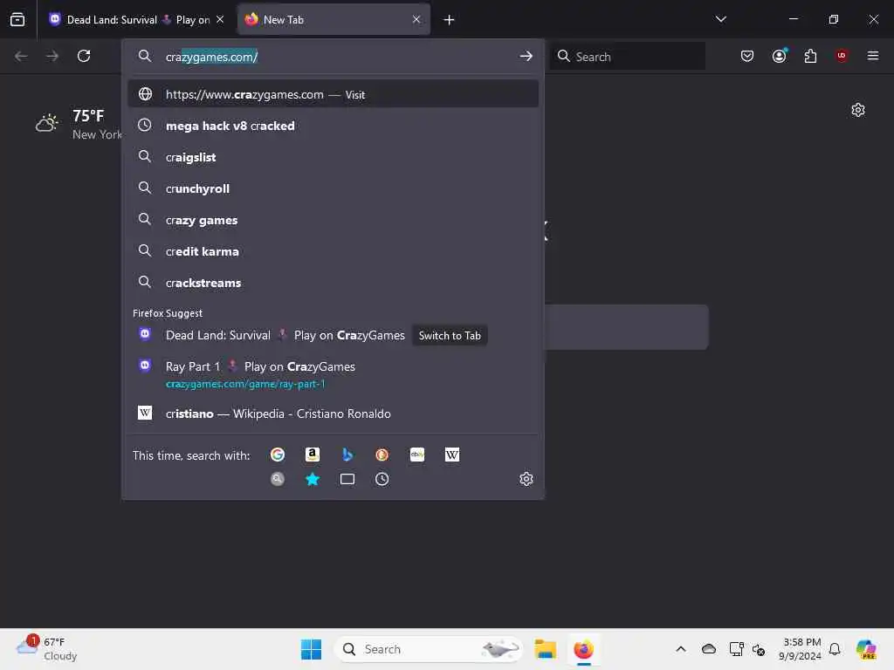The image size is (894, 670).
Task: Select the crunchyroll search suggestion
Action: (x=334, y=188)
